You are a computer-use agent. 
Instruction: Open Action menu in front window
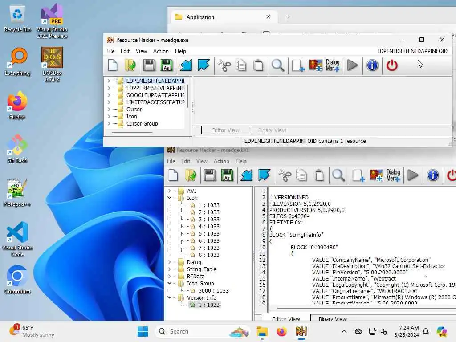tap(161, 51)
